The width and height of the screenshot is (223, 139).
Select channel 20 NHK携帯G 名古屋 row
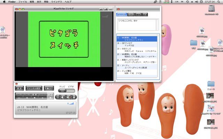click(137, 56)
